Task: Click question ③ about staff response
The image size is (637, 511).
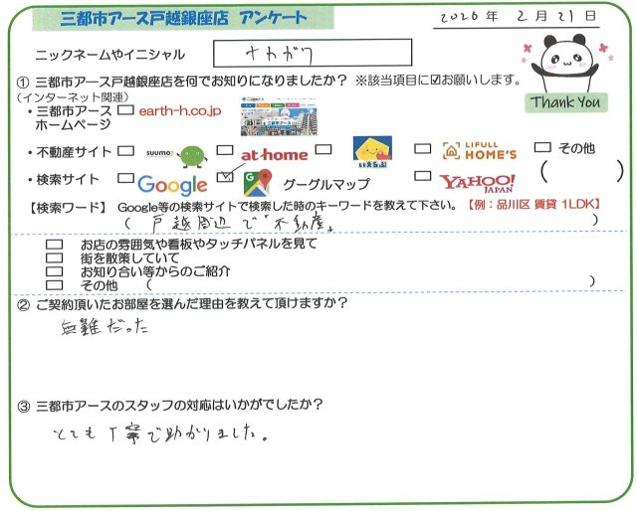Action: [169, 405]
